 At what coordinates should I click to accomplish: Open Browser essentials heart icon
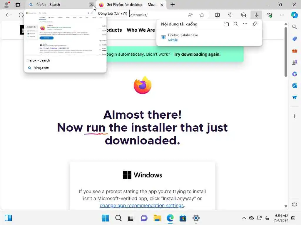point(269,15)
